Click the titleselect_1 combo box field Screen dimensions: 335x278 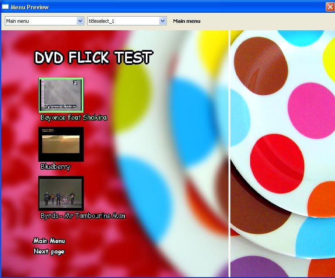point(127,21)
